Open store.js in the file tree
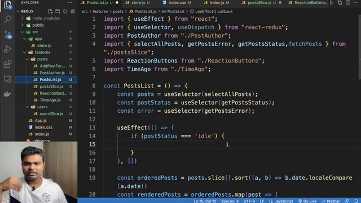Screen dimensions: 361x203 pos(44,46)
